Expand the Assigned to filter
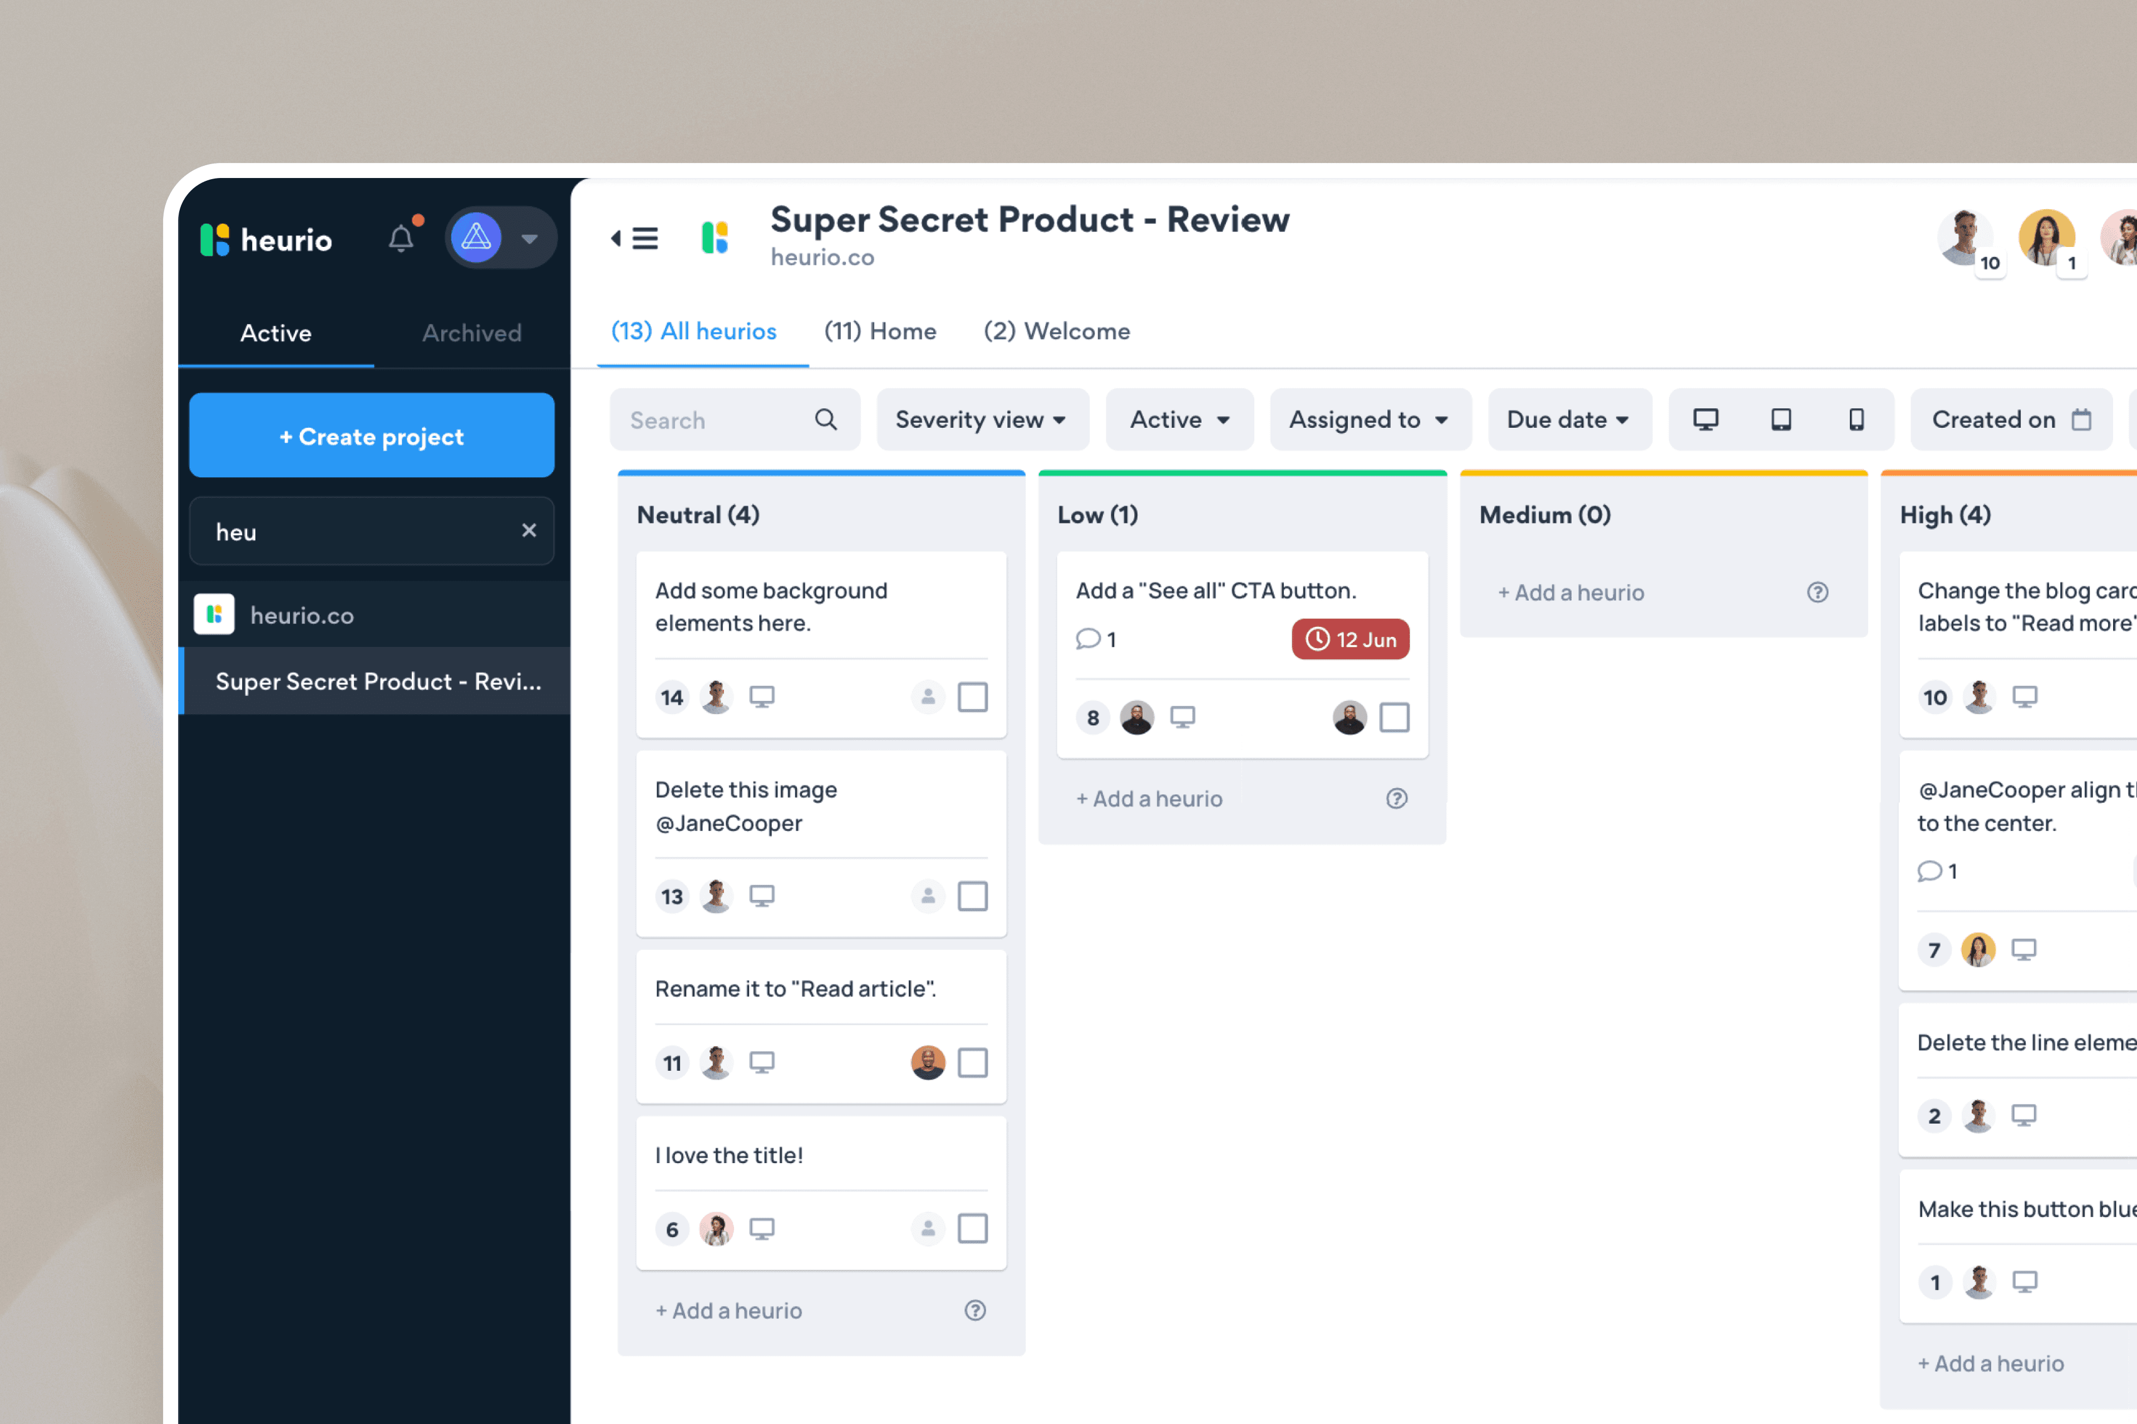The image size is (2137, 1424). point(1368,419)
